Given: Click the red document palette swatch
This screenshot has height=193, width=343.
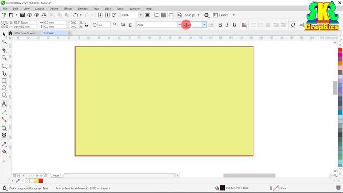Looking at the screenshot, I should tap(41, 181).
